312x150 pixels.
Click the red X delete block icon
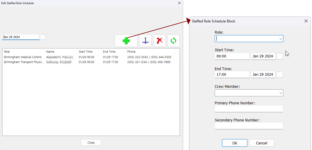point(160,41)
